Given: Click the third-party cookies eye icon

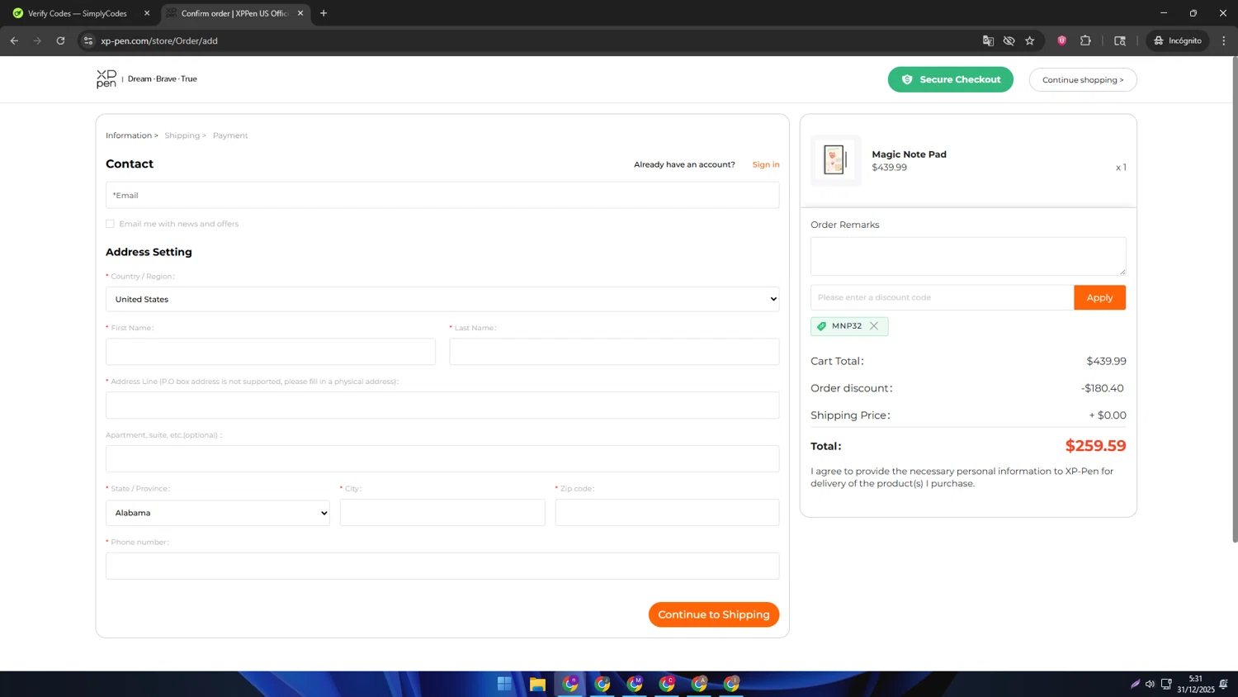Looking at the screenshot, I should click(1009, 40).
